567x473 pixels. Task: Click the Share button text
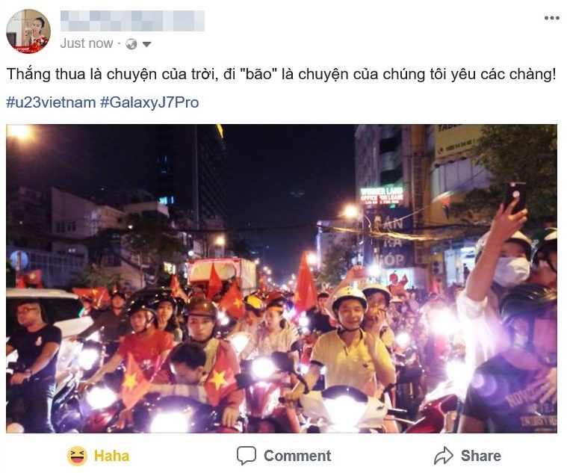pos(481,456)
